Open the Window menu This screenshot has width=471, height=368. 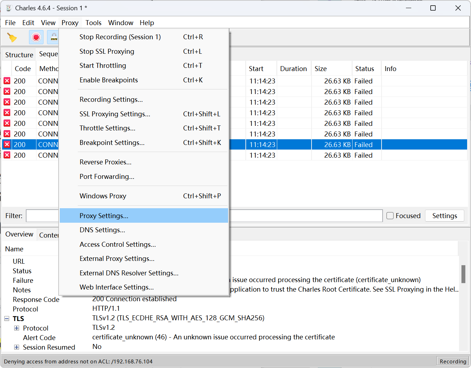[x=121, y=23]
